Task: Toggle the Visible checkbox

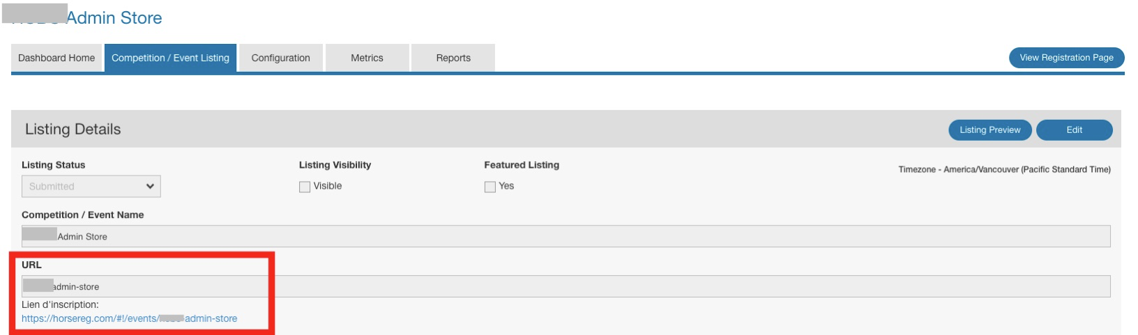Action: (x=305, y=187)
